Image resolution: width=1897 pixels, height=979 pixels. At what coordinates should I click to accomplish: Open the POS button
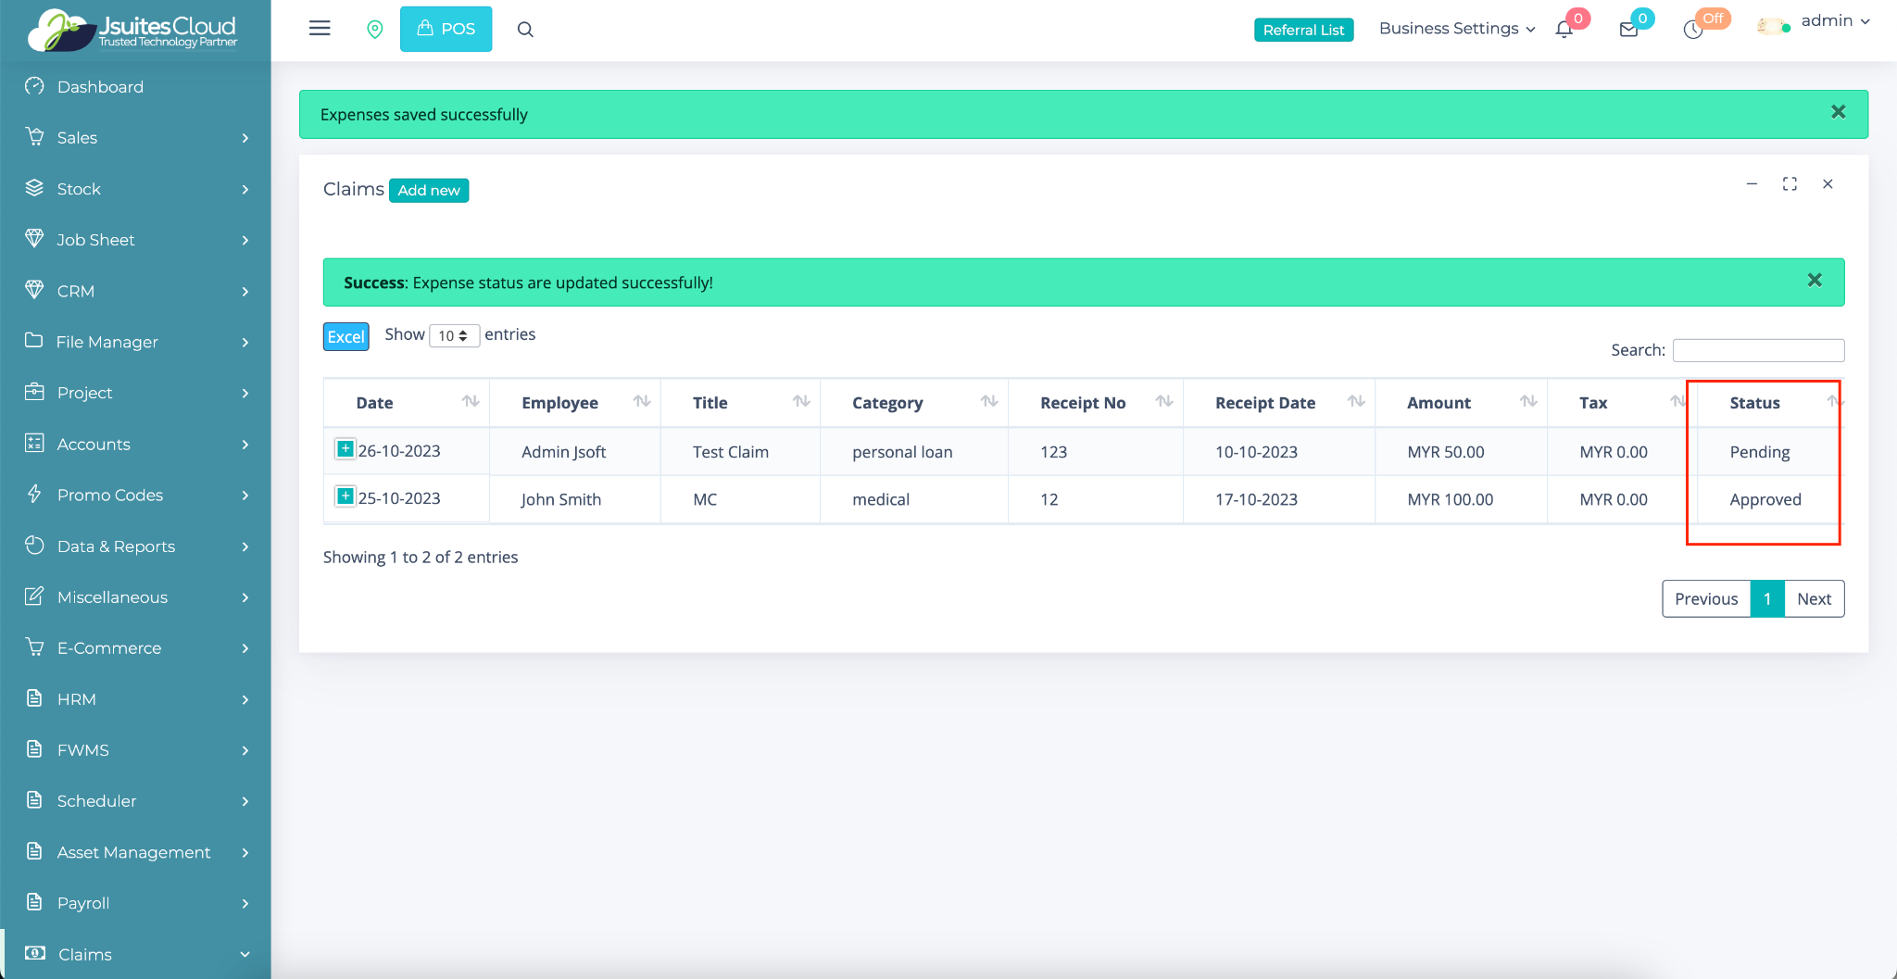(446, 29)
